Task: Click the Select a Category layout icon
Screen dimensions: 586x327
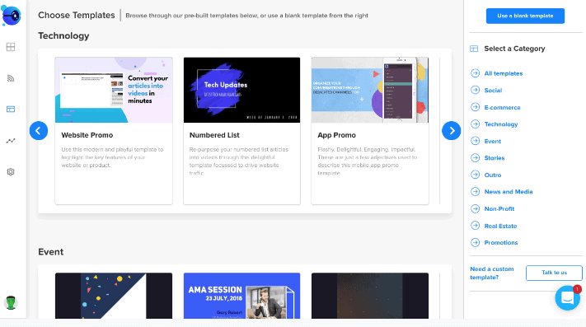Action: [x=474, y=49]
